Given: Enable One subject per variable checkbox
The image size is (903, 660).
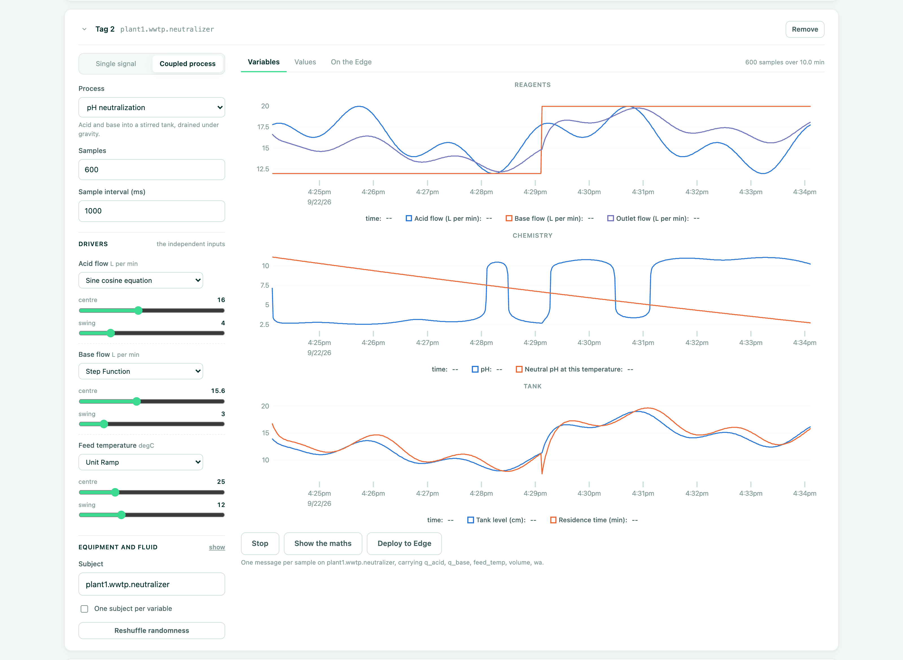Looking at the screenshot, I should (x=84, y=609).
